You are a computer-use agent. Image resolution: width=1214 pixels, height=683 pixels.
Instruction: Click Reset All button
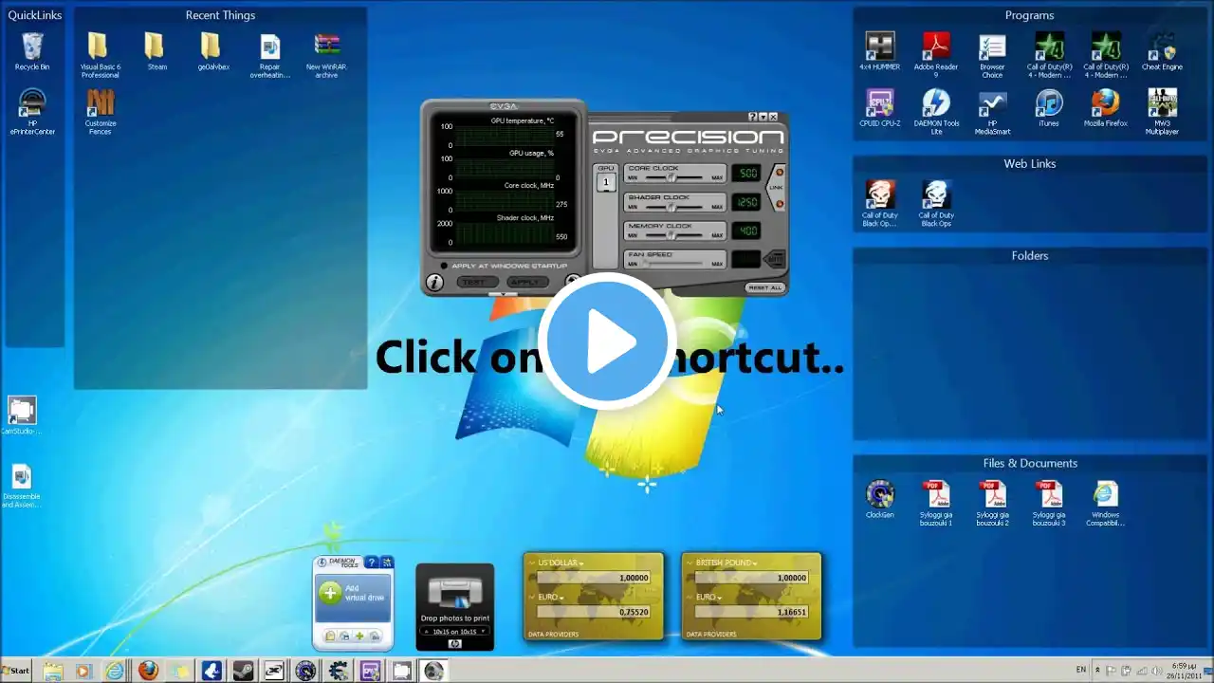coord(764,287)
